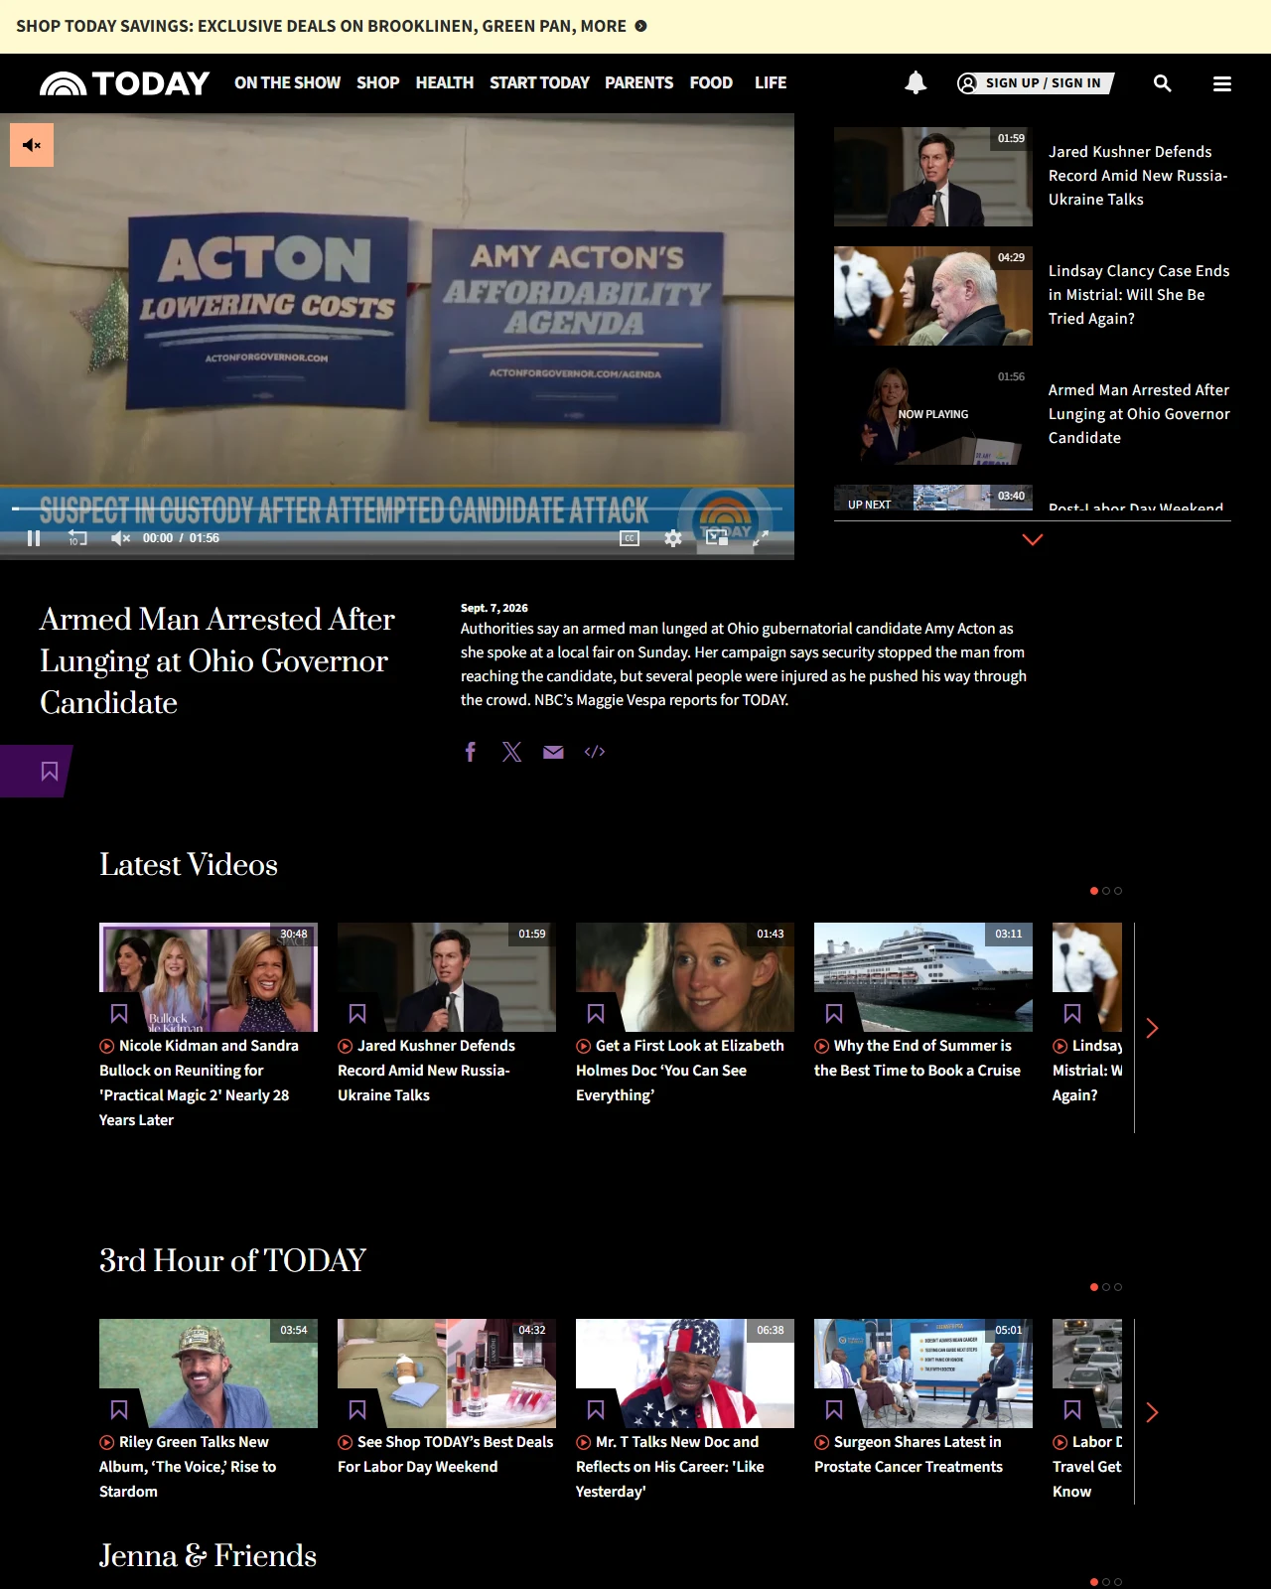This screenshot has width=1271, height=1589.
Task: Open Lindsay Clancy Case Ends playlist title
Action: 1139,295
